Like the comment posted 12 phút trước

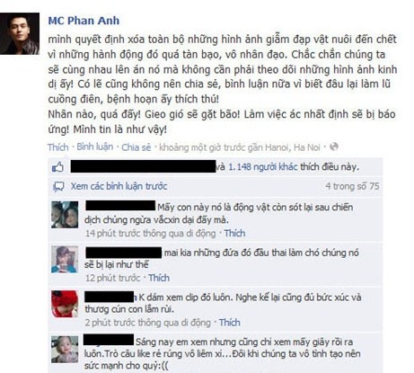coord(159,278)
